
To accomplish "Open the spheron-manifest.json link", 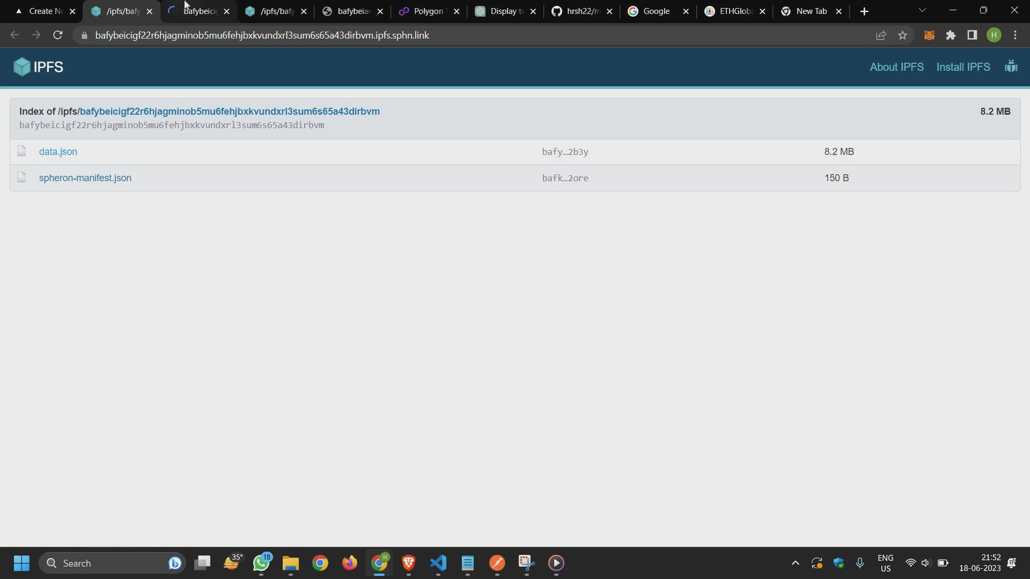I will coord(85,178).
